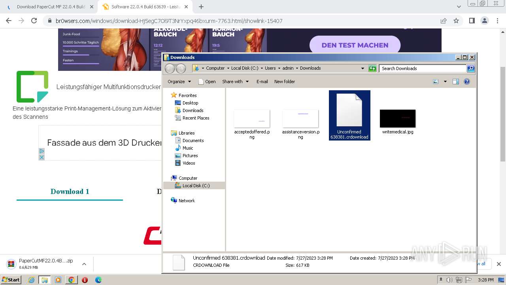Bookmark this page with the star

pyautogui.click(x=456, y=21)
